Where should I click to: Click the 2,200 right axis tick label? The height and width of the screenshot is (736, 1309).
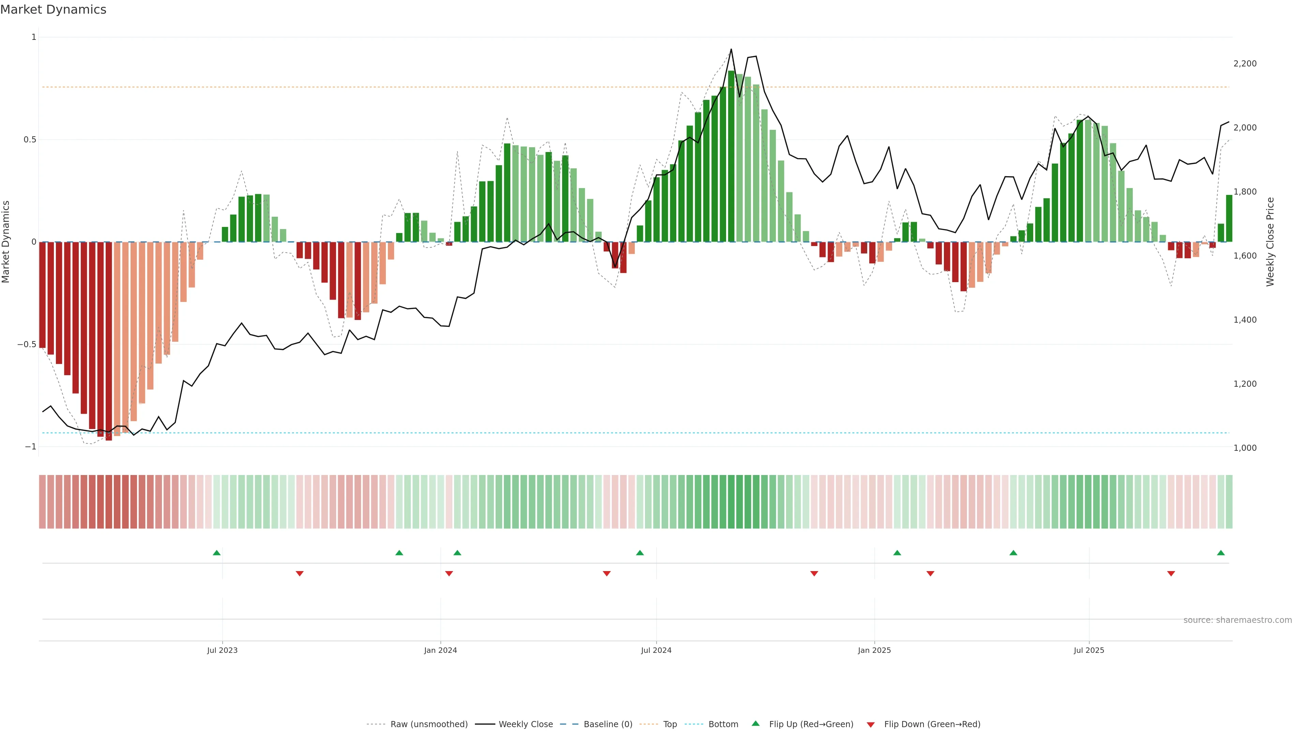tap(1245, 63)
